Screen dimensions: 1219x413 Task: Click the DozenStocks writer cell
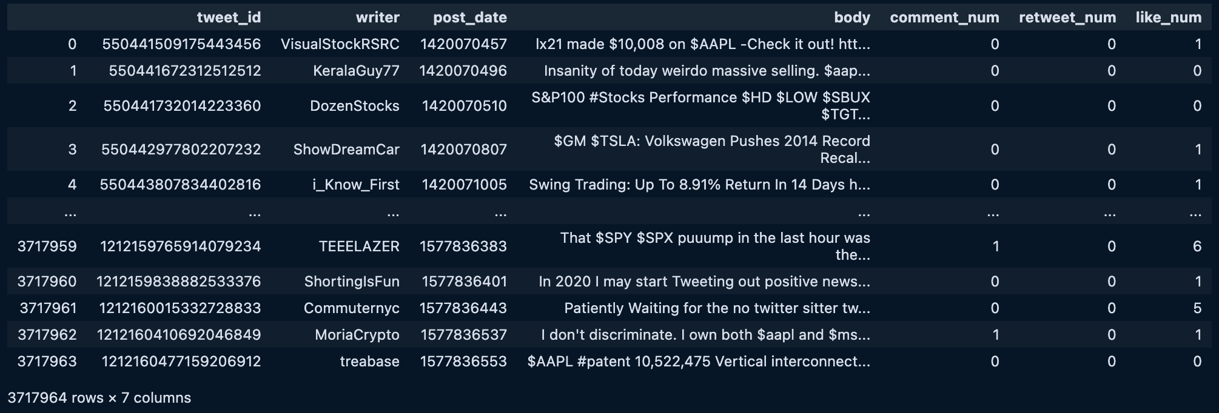click(354, 106)
